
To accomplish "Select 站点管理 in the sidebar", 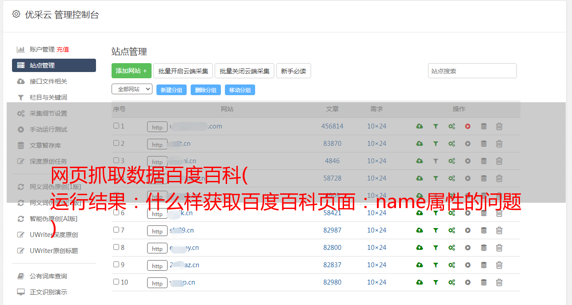I will coord(54,65).
